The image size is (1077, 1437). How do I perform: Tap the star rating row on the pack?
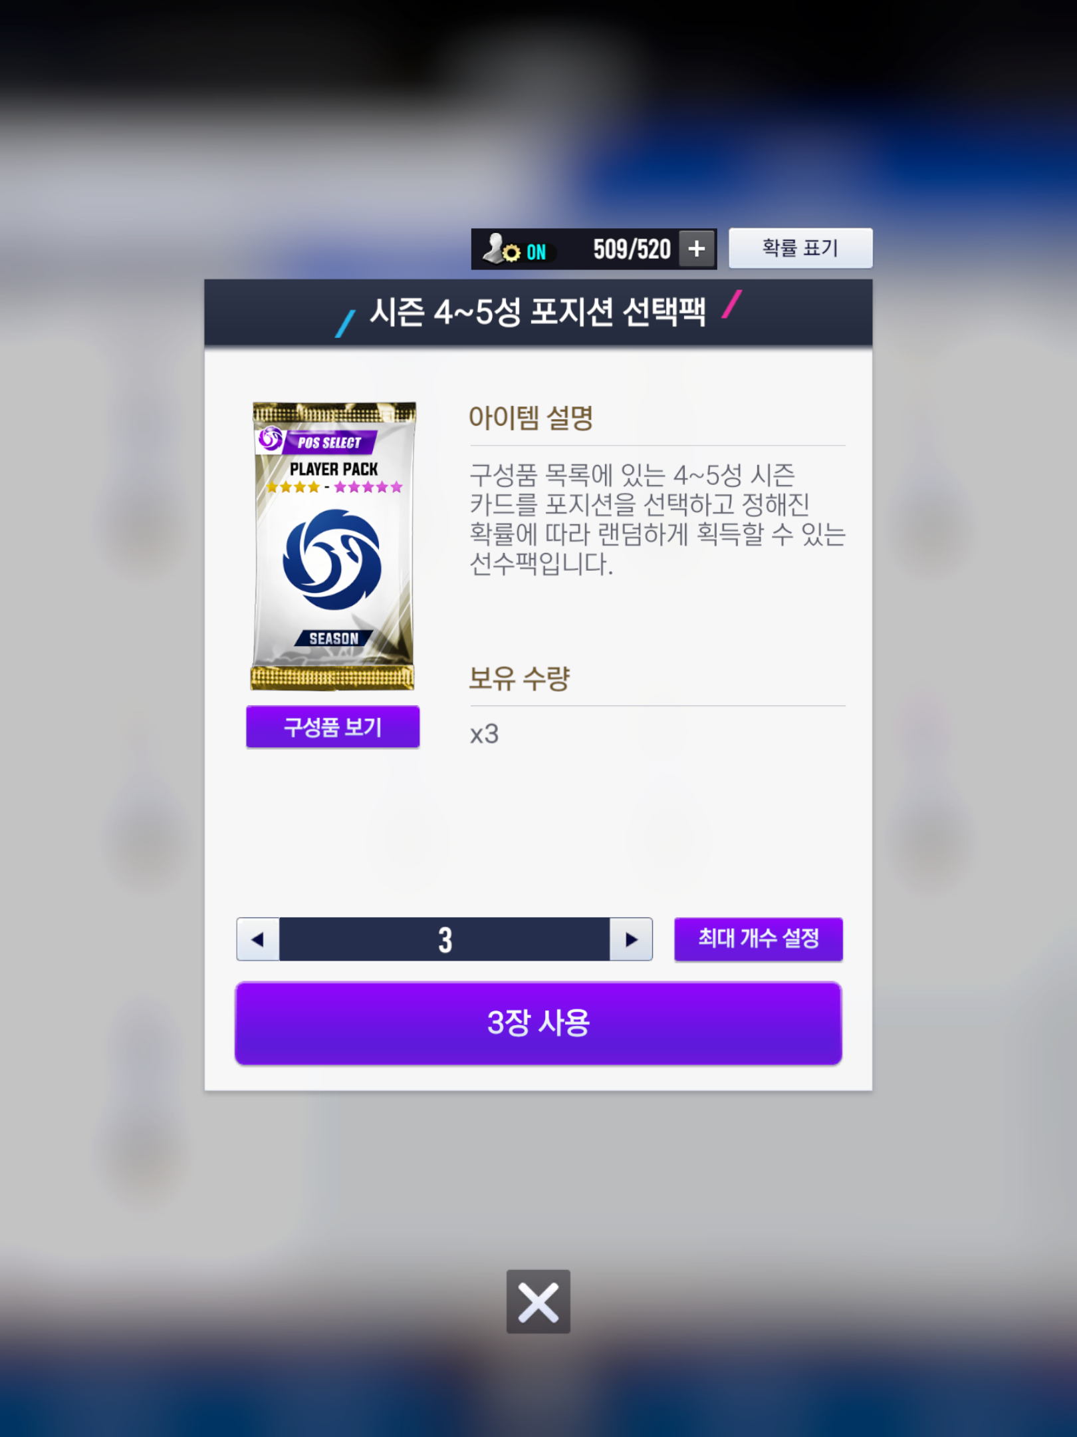[x=334, y=487]
